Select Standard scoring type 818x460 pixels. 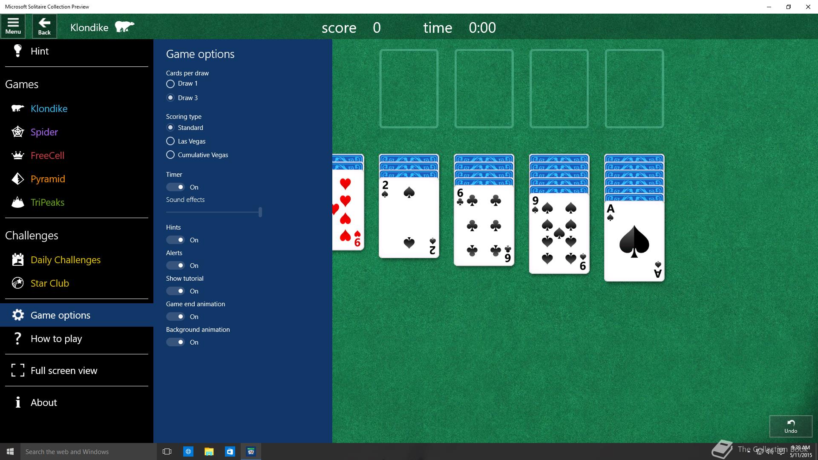(170, 127)
